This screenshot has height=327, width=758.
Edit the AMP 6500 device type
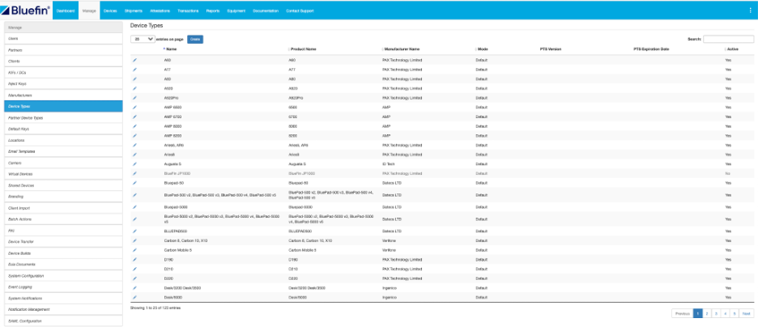[x=135, y=107]
